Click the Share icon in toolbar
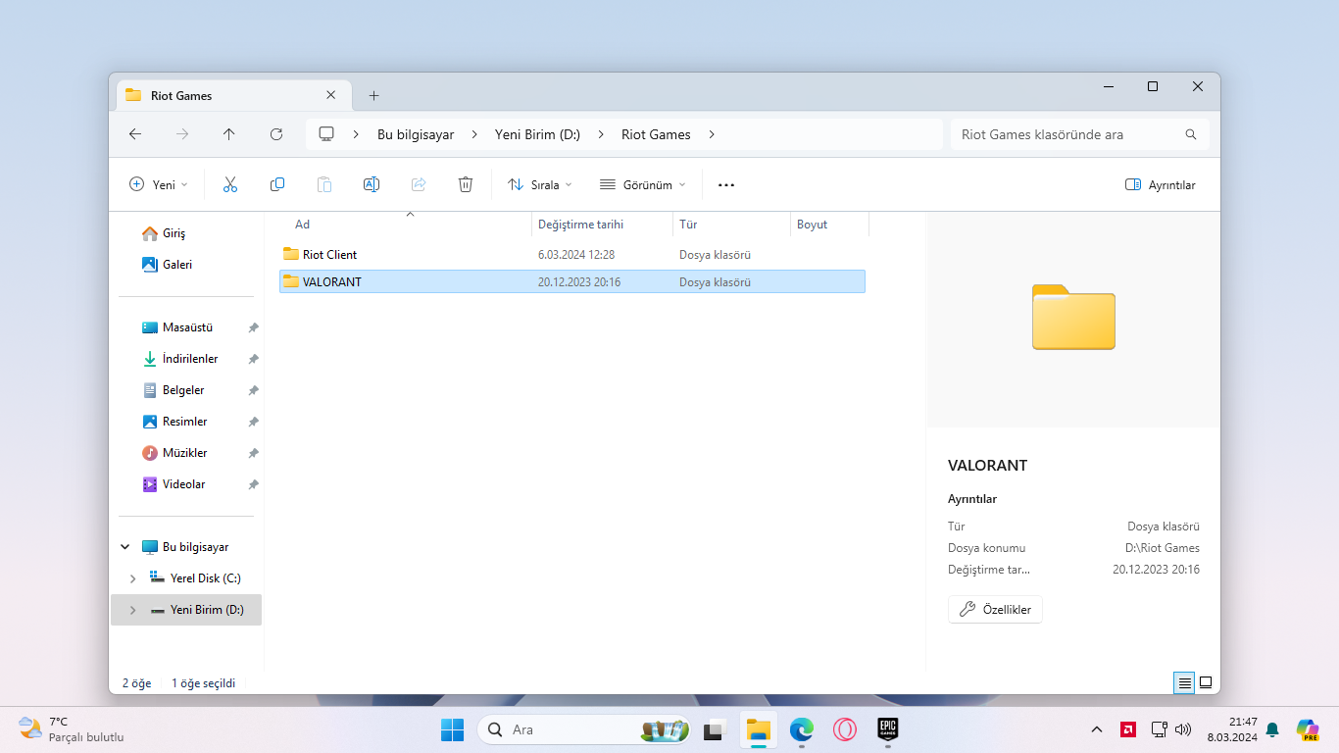The width and height of the screenshot is (1339, 753). tap(419, 184)
